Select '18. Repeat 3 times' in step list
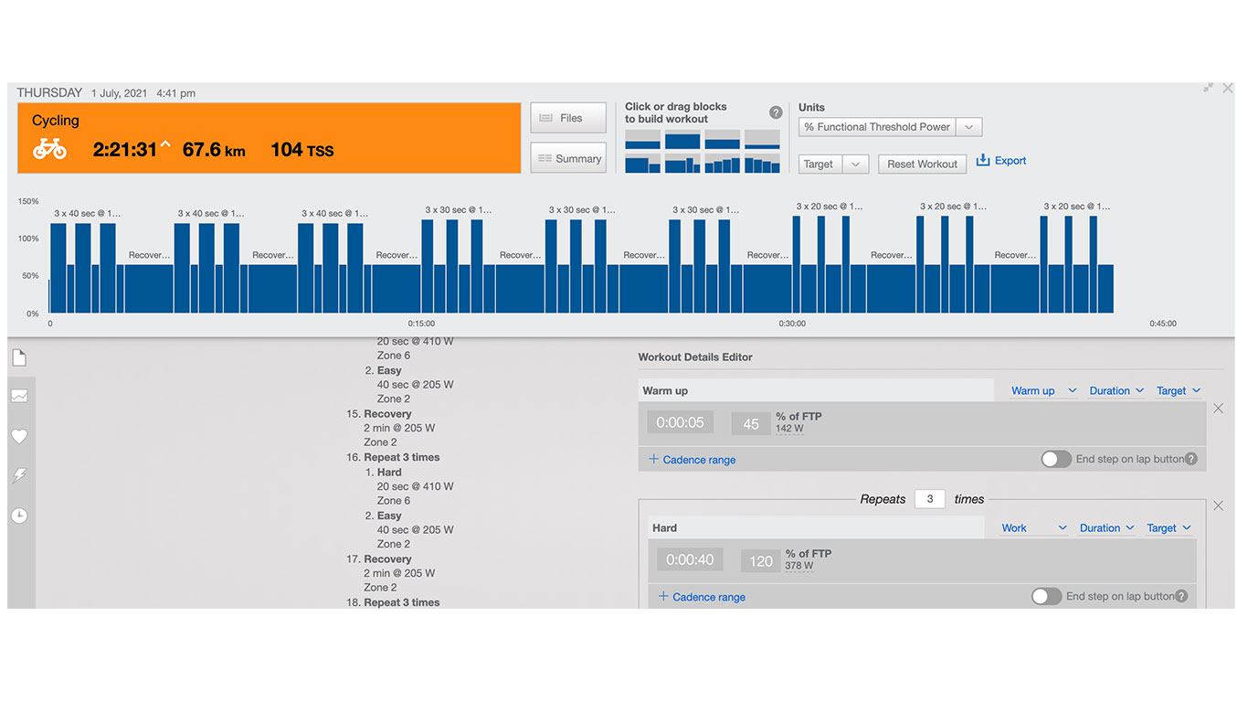This screenshot has height=702, width=1248. (393, 602)
